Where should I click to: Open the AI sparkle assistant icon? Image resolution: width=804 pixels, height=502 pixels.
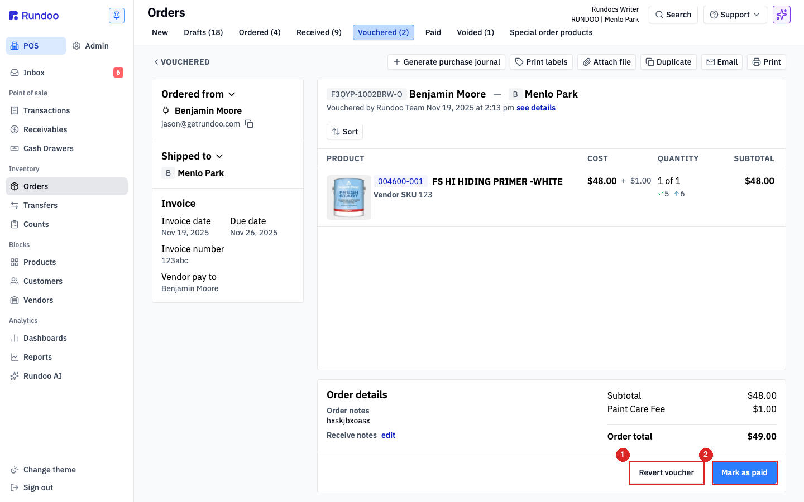click(x=782, y=15)
